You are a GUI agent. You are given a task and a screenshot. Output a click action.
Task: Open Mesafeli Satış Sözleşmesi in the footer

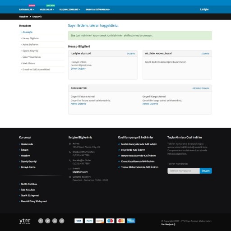pos(34,201)
